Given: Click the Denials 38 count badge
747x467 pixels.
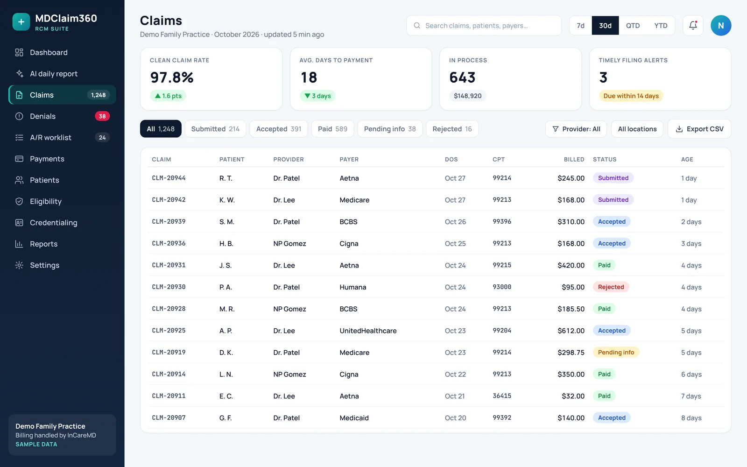Looking at the screenshot, I should [102, 116].
